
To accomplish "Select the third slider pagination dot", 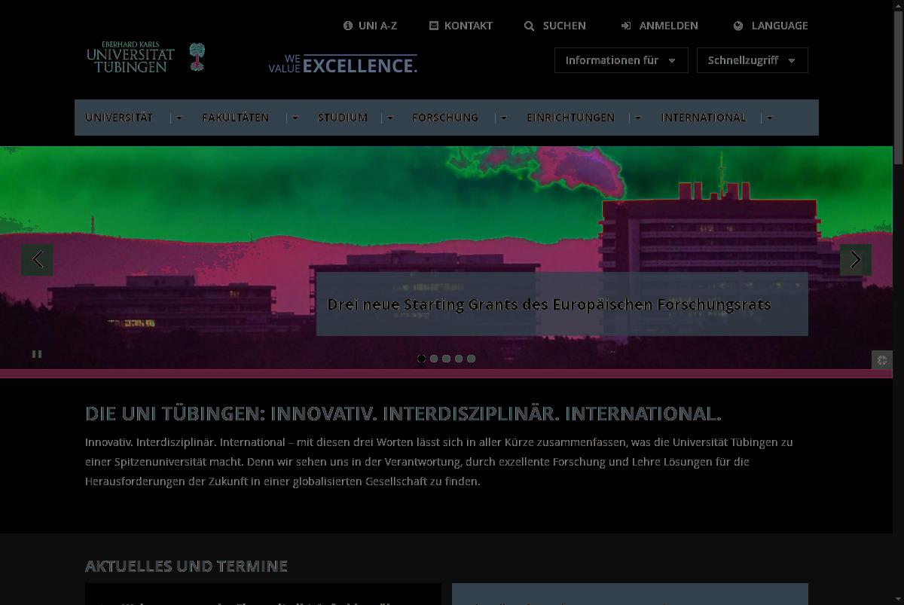I will pos(446,359).
